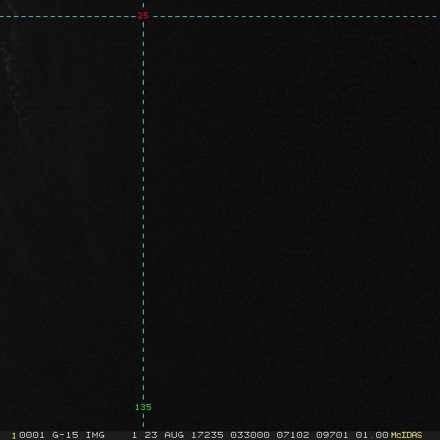This screenshot has width=440, height=440.
Task: Click the yellow McIDAS label
Action: [x=406, y=435]
